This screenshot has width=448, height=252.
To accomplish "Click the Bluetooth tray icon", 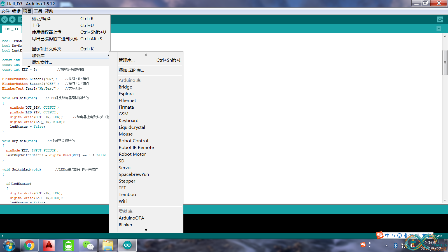I will pos(396,246).
